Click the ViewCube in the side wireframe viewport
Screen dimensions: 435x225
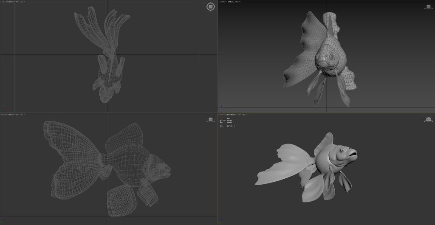pos(210,120)
